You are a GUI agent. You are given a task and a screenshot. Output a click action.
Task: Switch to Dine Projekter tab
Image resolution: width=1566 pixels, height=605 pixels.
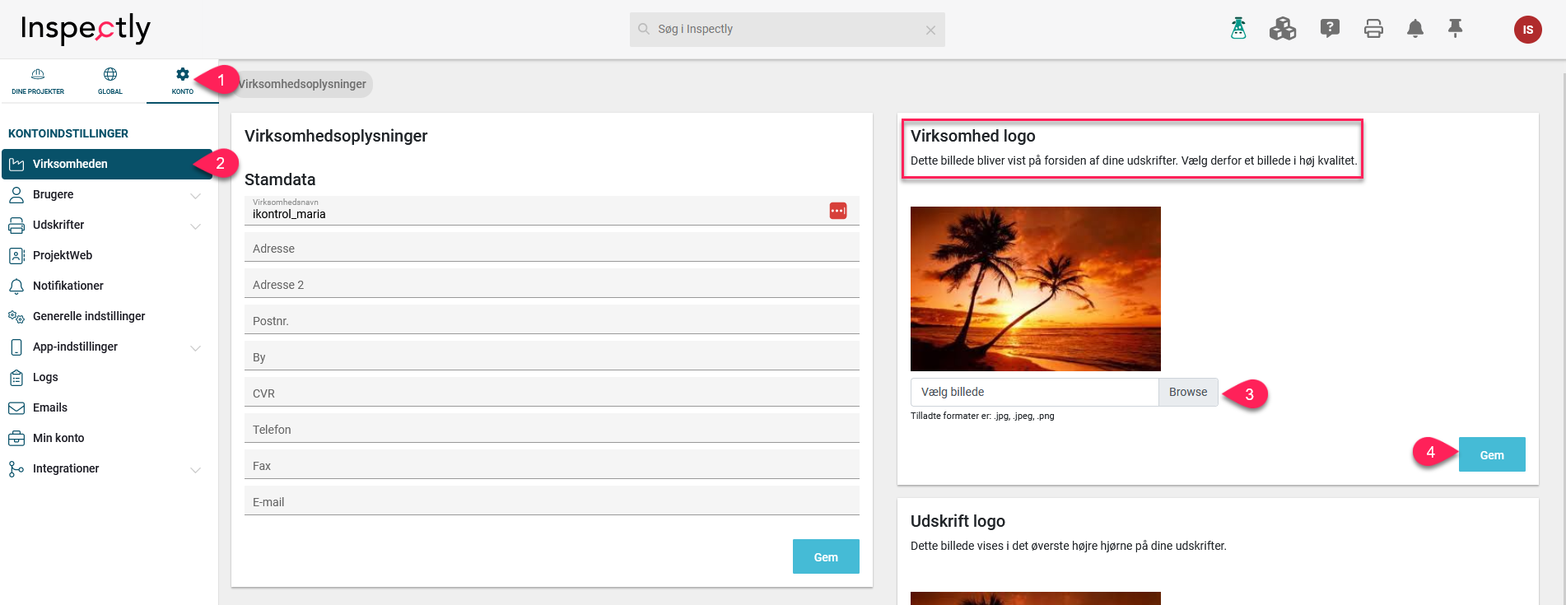pyautogui.click(x=38, y=81)
